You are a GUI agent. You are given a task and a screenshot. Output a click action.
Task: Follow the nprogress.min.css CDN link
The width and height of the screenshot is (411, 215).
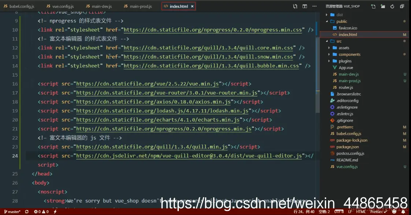pyautogui.click(x=212, y=30)
